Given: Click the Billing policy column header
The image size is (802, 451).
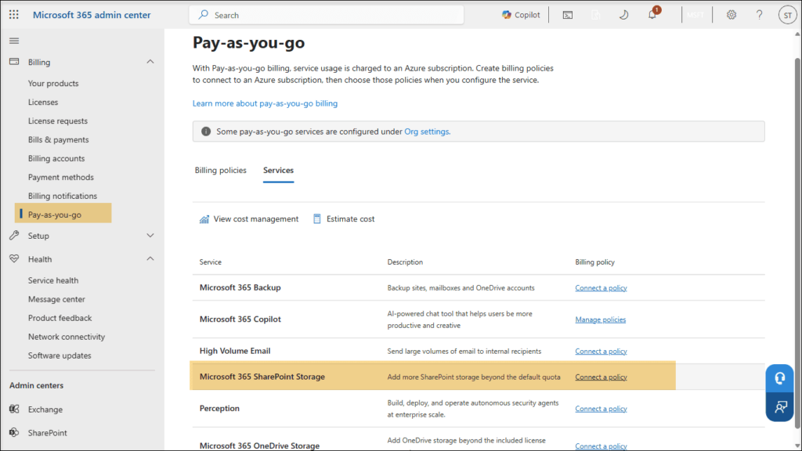Looking at the screenshot, I should click(595, 262).
